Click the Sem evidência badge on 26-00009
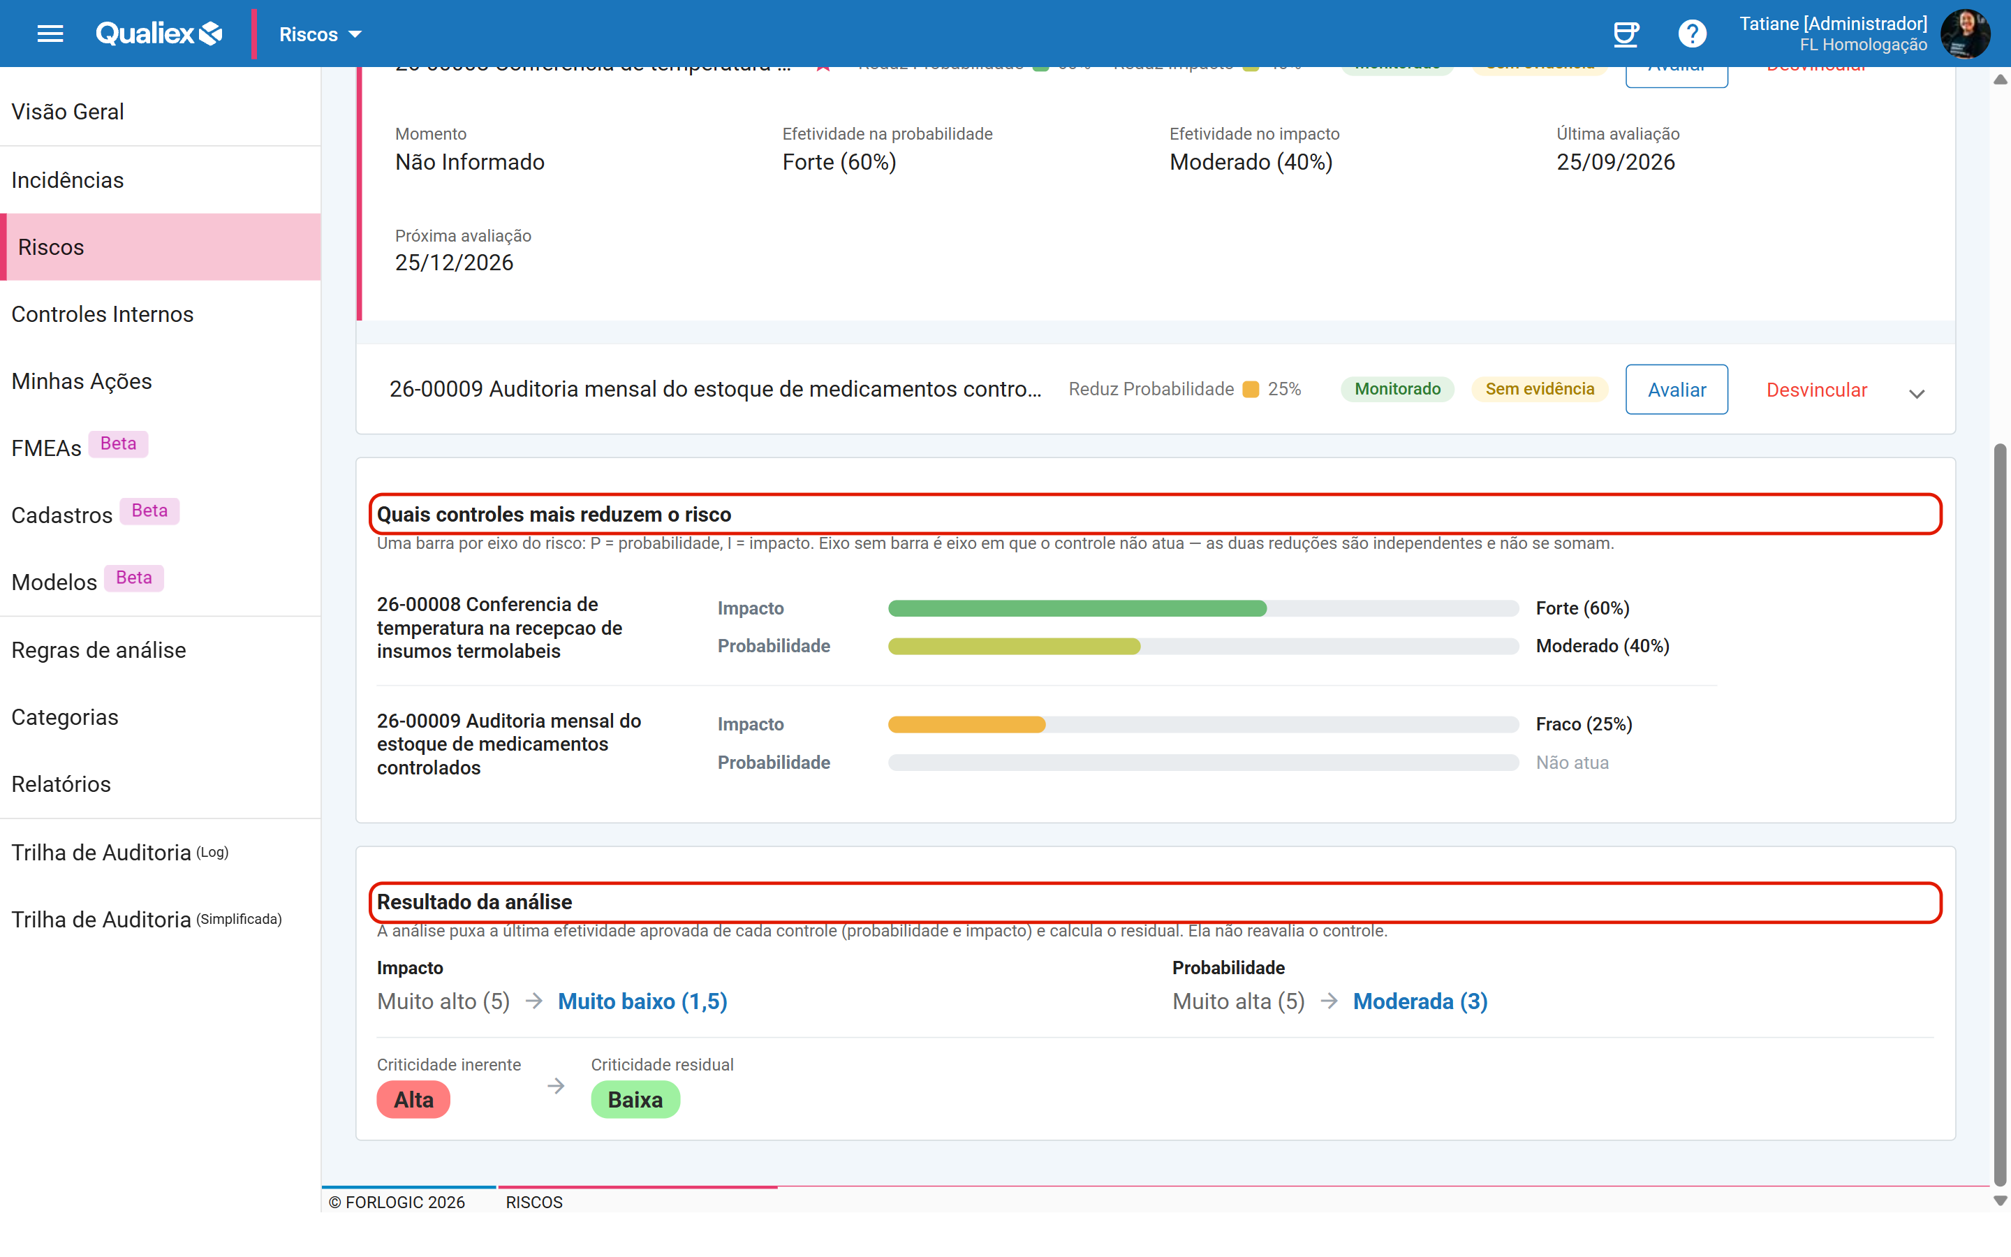2011x1257 pixels. 1539,389
